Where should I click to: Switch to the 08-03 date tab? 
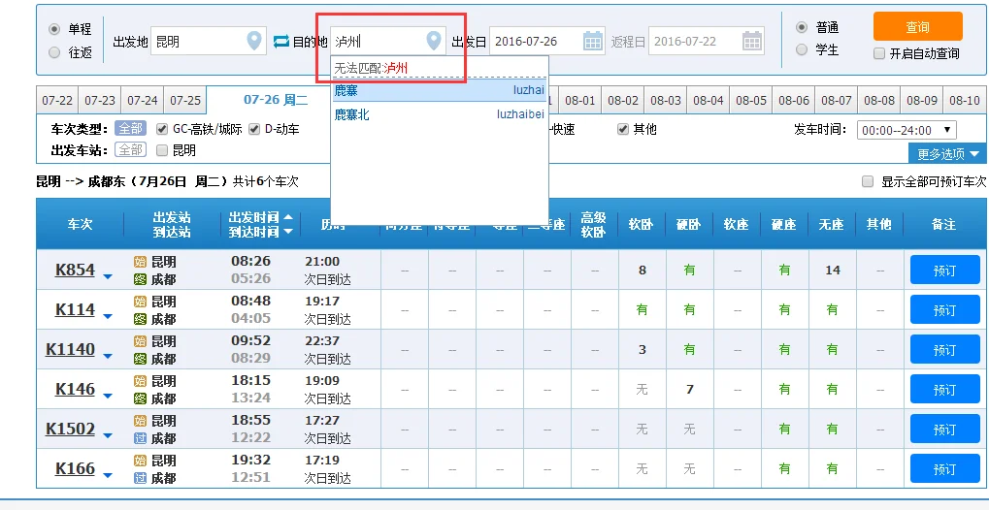(666, 100)
